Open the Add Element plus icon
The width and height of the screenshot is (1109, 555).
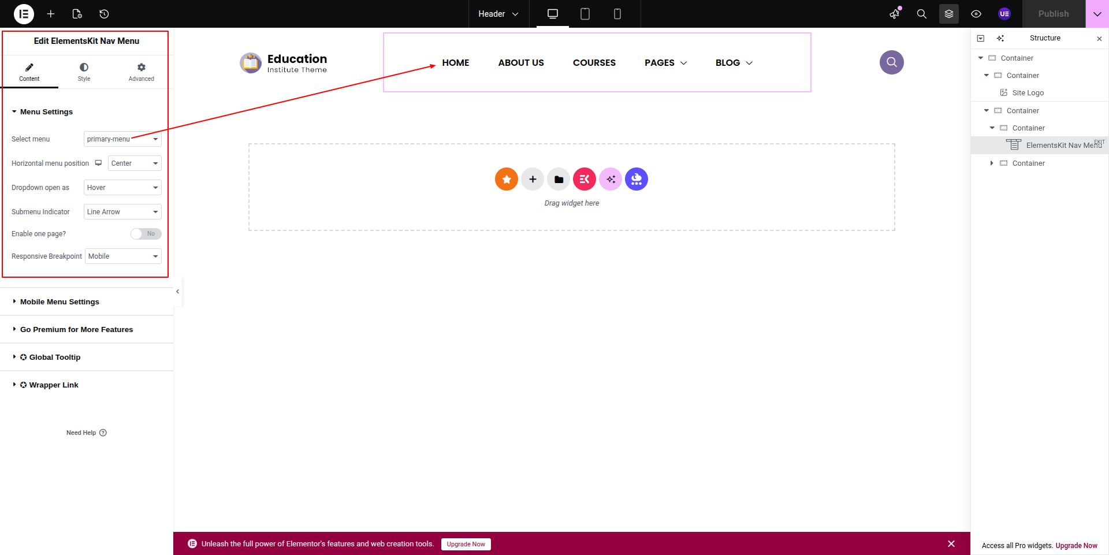tap(51, 14)
